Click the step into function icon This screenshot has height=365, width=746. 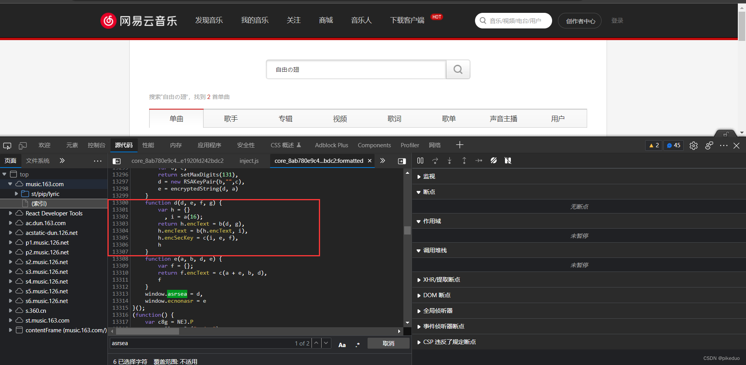(449, 160)
